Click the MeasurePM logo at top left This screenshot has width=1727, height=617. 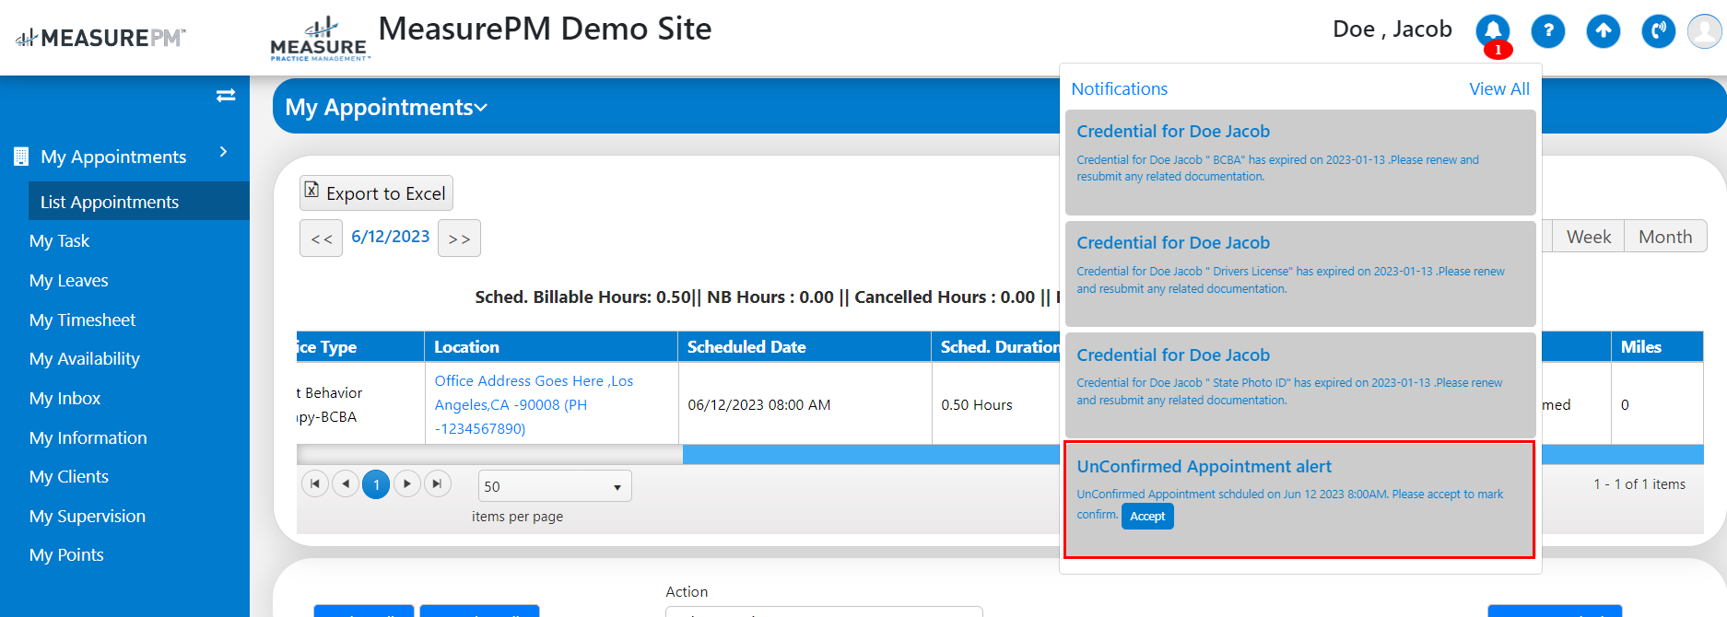tap(100, 38)
